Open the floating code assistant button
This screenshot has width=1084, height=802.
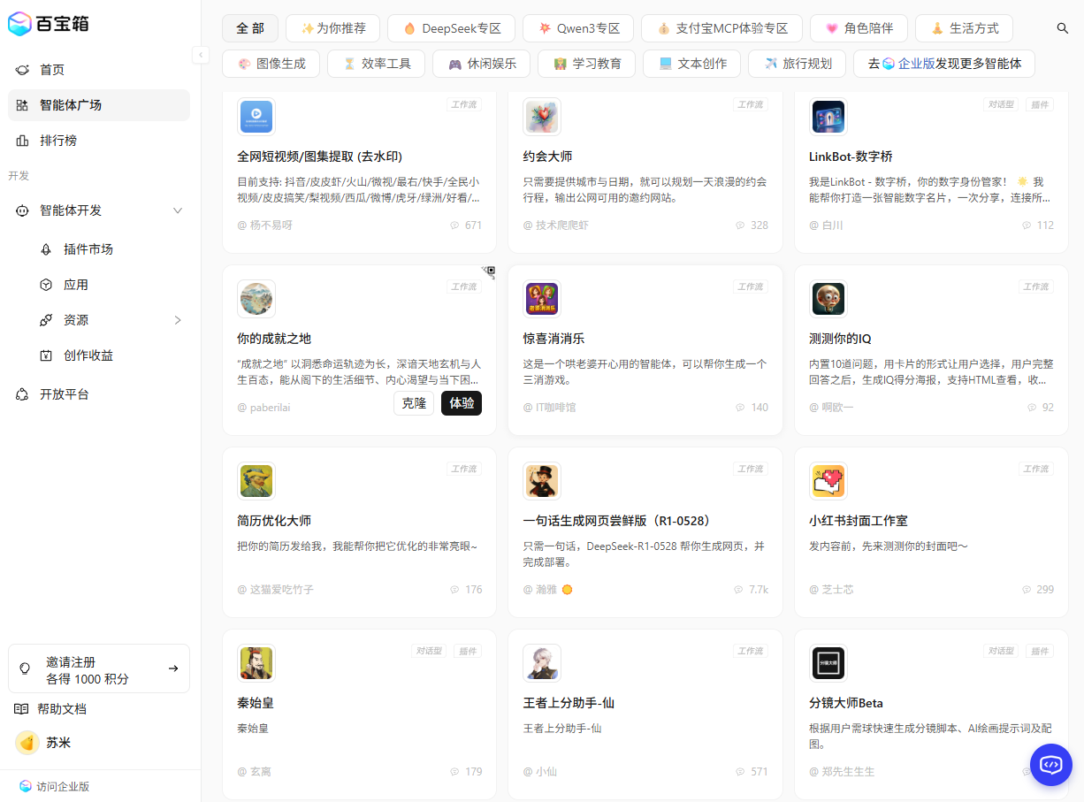[x=1050, y=765]
